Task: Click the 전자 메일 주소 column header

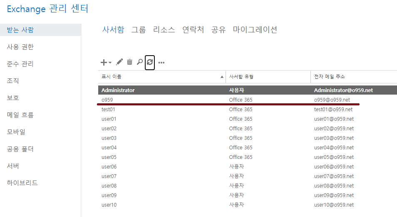Action: point(354,77)
